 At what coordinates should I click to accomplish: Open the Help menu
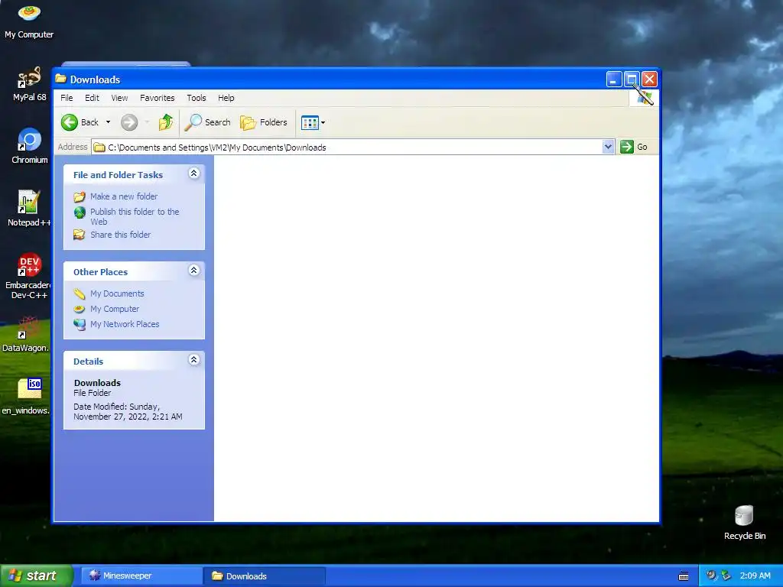pyautogui.click(x=226, y=98)
